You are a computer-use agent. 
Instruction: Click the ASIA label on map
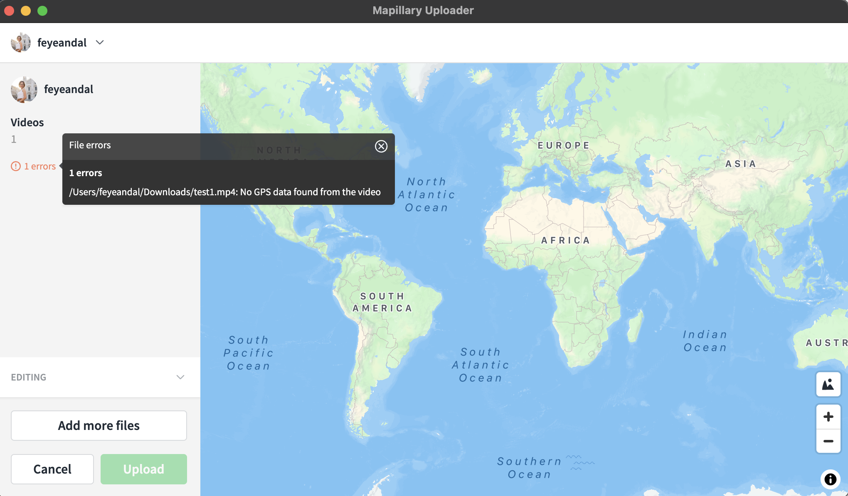click(741, 164)
